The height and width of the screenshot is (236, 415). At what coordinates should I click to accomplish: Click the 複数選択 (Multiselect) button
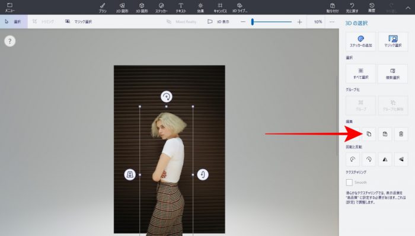click(392, 74)
